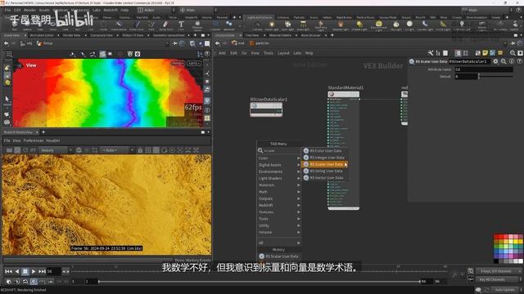Create an Environment Light from the shelf
Image resolution: width=524 pixels, height=294 pixels.
tap(378, 25)
